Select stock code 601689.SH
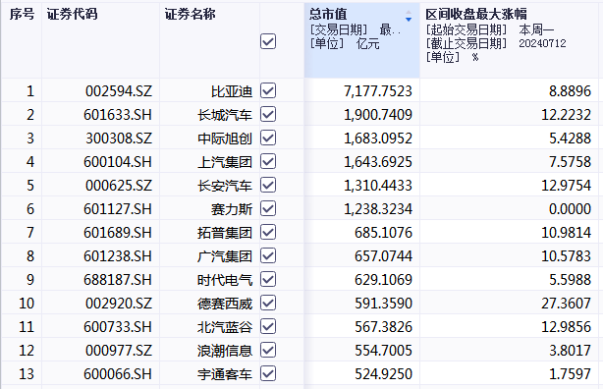Image resolution: width=603 pixels, height=389 pixels. (118, 233)
